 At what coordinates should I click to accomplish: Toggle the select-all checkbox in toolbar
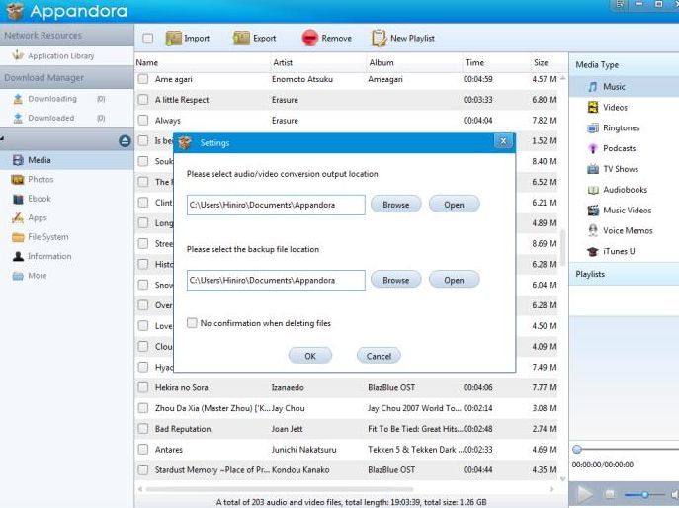click(x=147, y=39)
